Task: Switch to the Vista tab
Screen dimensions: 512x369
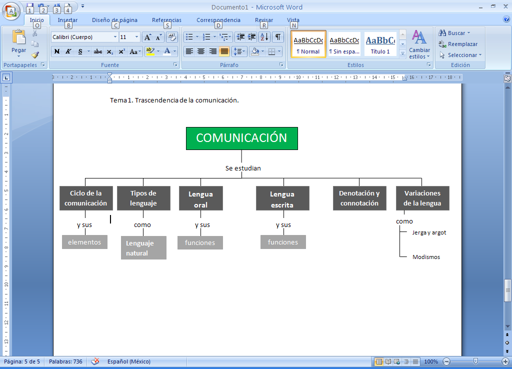Action: coord(293,20)
